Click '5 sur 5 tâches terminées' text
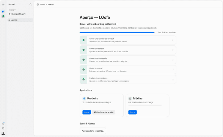This screenshot has width=223, height=137. pos(167,33)
